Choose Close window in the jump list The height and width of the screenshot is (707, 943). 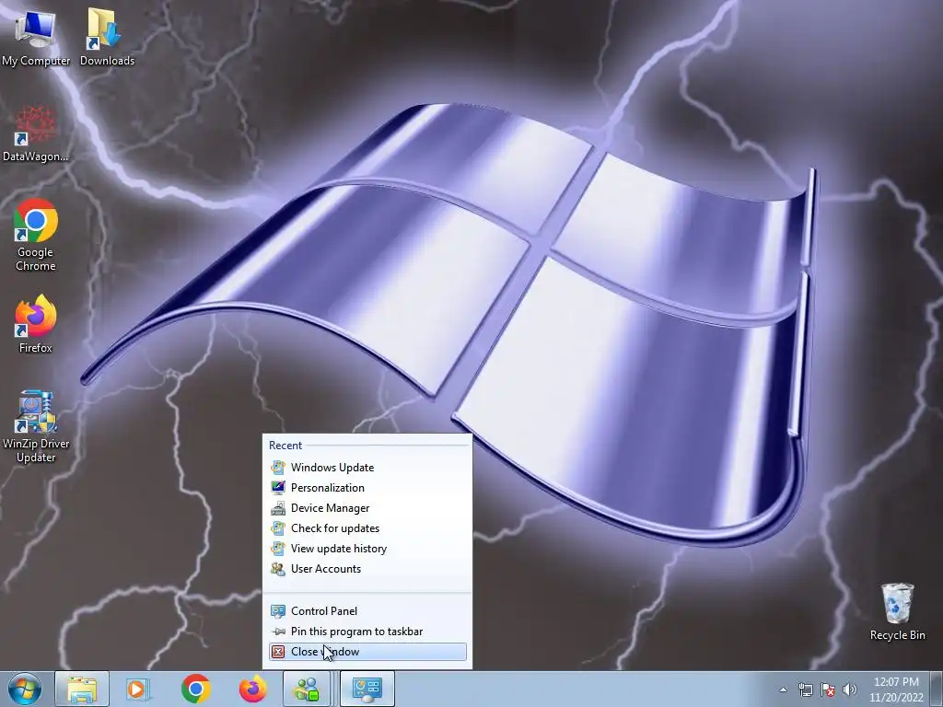(367, 652)
